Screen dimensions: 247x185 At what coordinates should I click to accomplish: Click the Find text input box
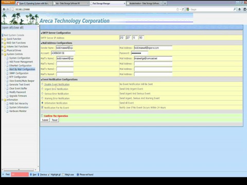click(20, 174)
